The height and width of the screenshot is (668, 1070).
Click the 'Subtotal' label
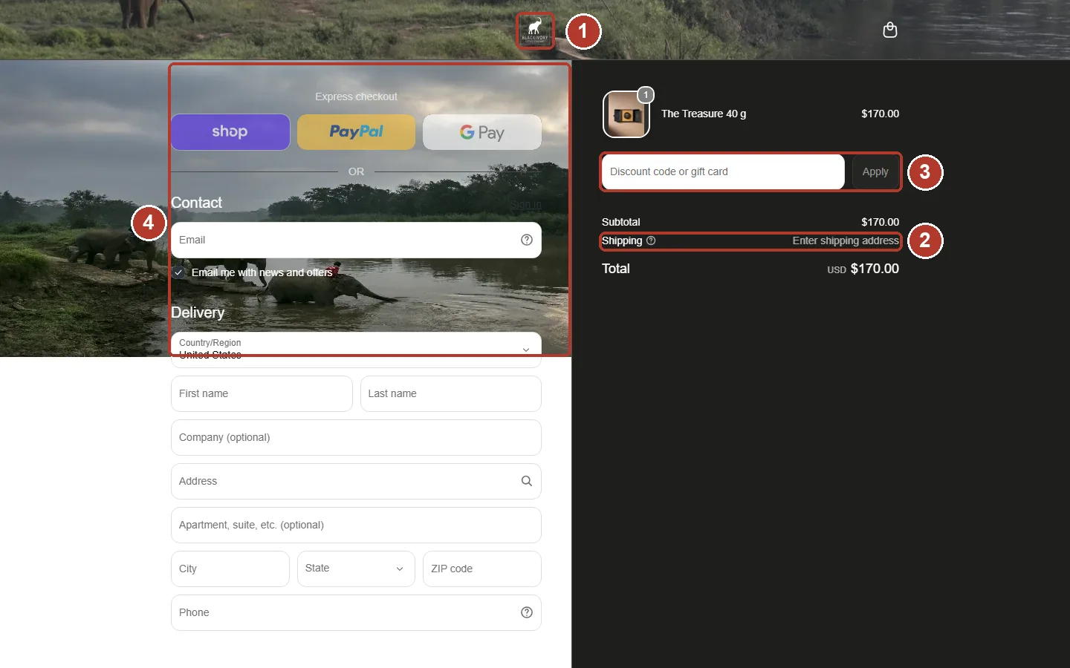[x=621, y=222]
